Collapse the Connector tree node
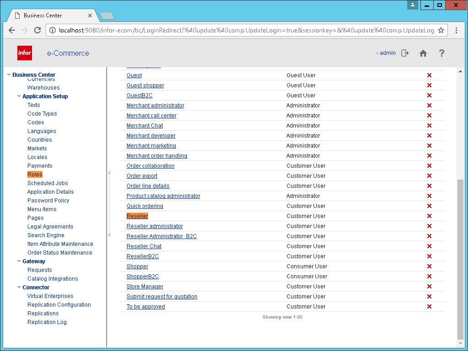This screenshot has height=351, width=468. pos(19,287)
